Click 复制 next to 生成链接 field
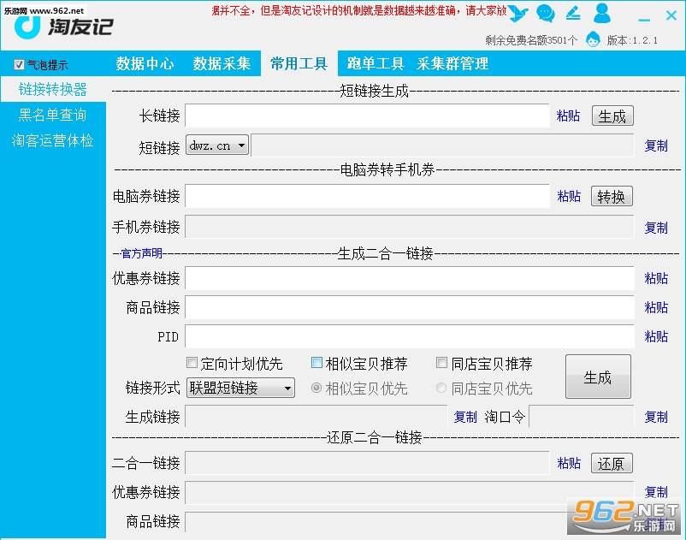The width and height of the screenshot is (686, 540). pyautogui.click(x=465, y=417)
